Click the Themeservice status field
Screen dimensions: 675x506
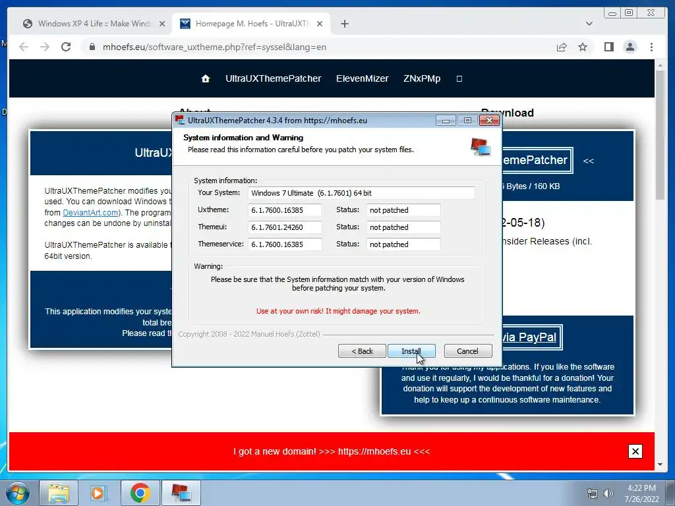pyautogui.click(x=403, y=244)
